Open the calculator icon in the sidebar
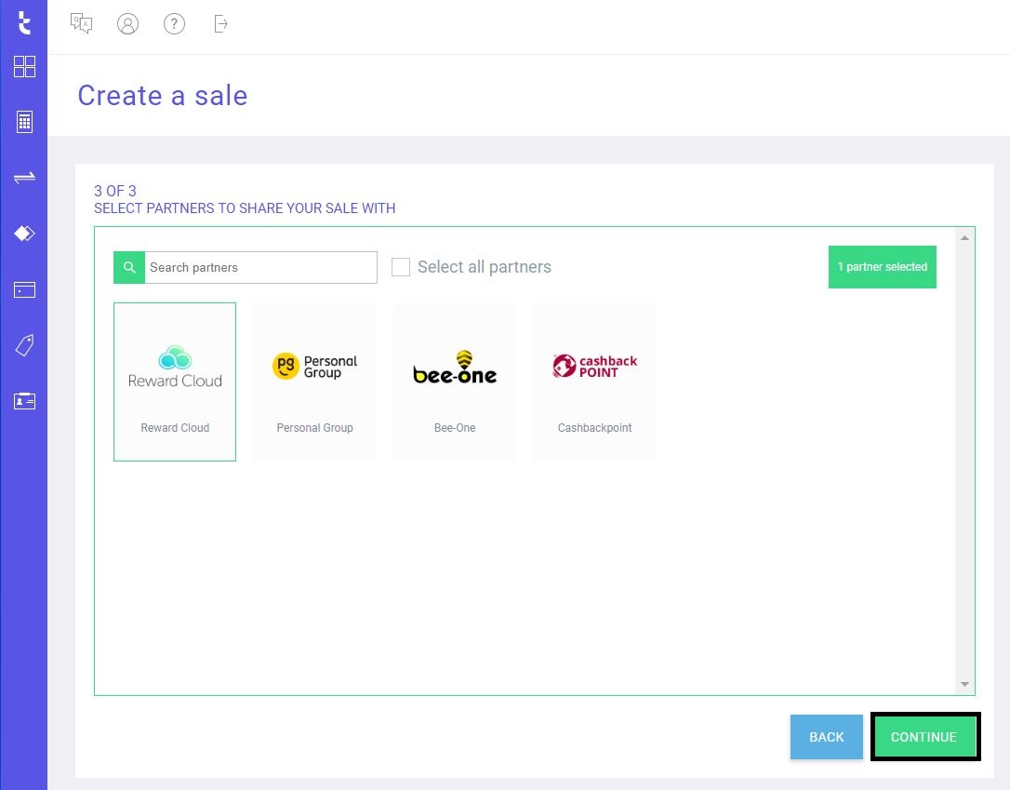The height and width of the screenshot is (790, 1010). click(x=24, y=122)
